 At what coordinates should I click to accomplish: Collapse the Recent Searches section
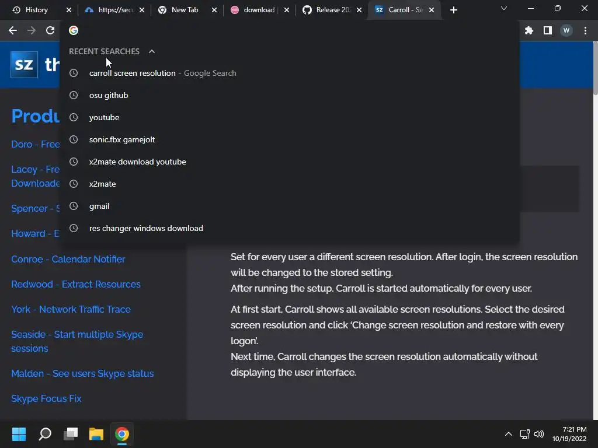152,51
